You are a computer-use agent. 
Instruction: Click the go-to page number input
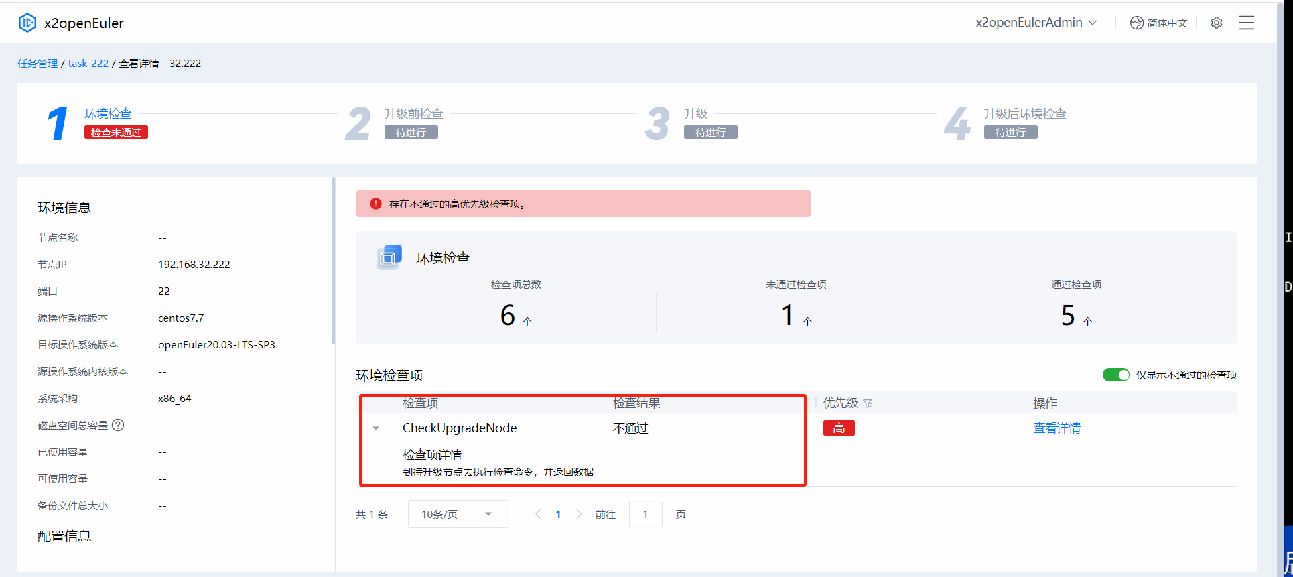tap(645, 514)
